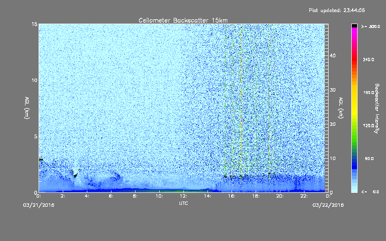Click the "60.0" colorbar value
This screenshot has height=241, width=386.
click(369, 159)
